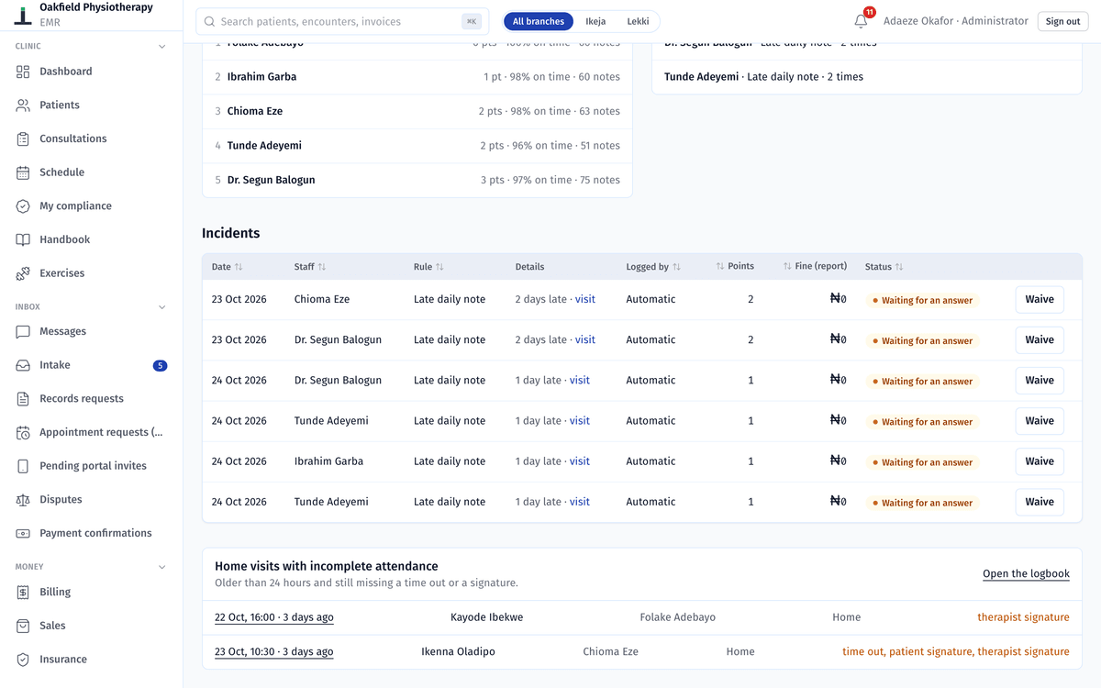Sort incidents by Points column
Screen dimensions: 1101x688
(x=735, y=267)
